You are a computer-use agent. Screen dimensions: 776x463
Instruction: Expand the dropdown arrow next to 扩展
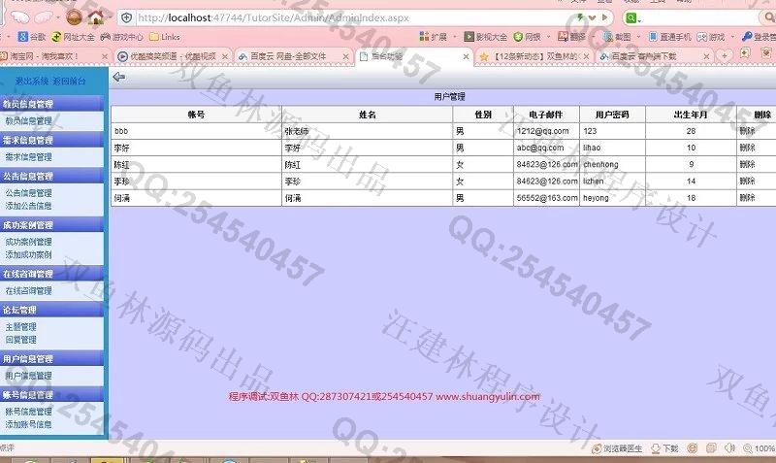tap(455, 37)
